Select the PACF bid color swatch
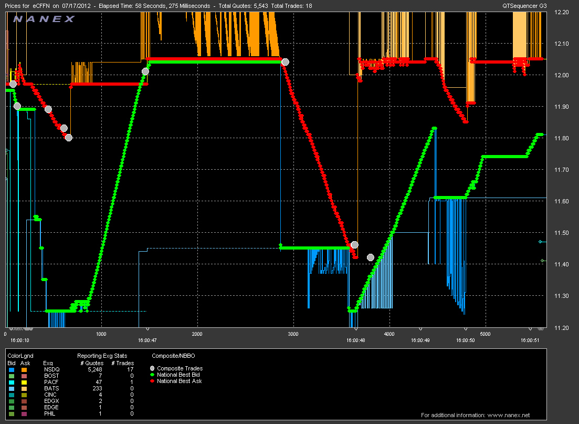 (x=12, y=382)
